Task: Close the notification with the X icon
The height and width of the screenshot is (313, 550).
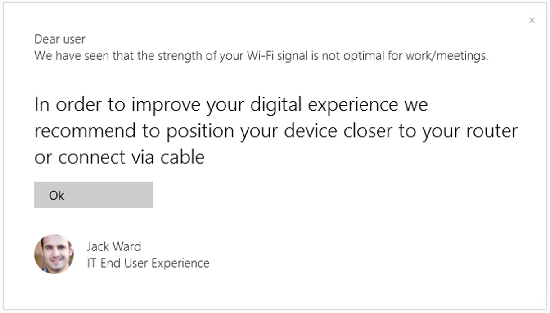Action: (x=532, y=20)
